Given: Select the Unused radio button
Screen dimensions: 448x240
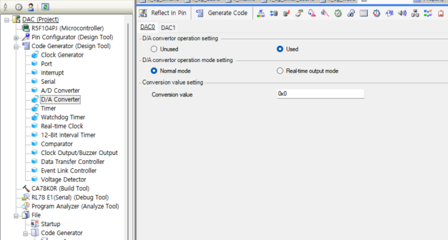Looking at the screenshot, I should [154, 49].
